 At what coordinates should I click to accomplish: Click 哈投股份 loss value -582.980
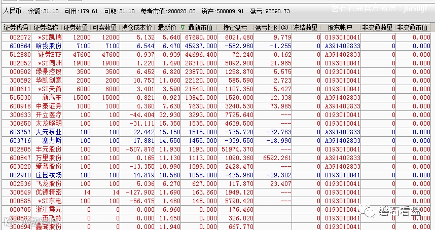240,46
